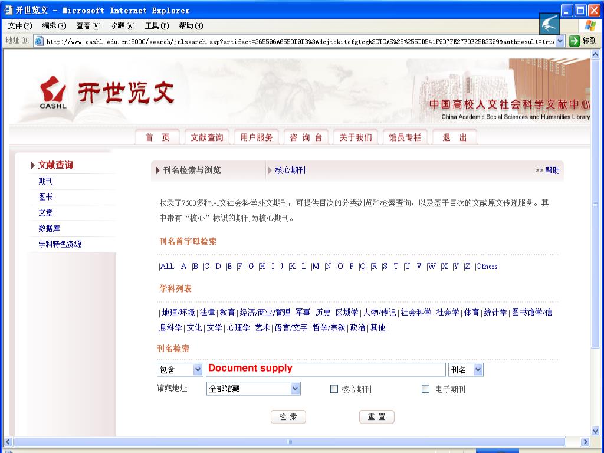Open the 其他 subject link
The height and width of the screenshot is (453, 604).
click(377, 328)
